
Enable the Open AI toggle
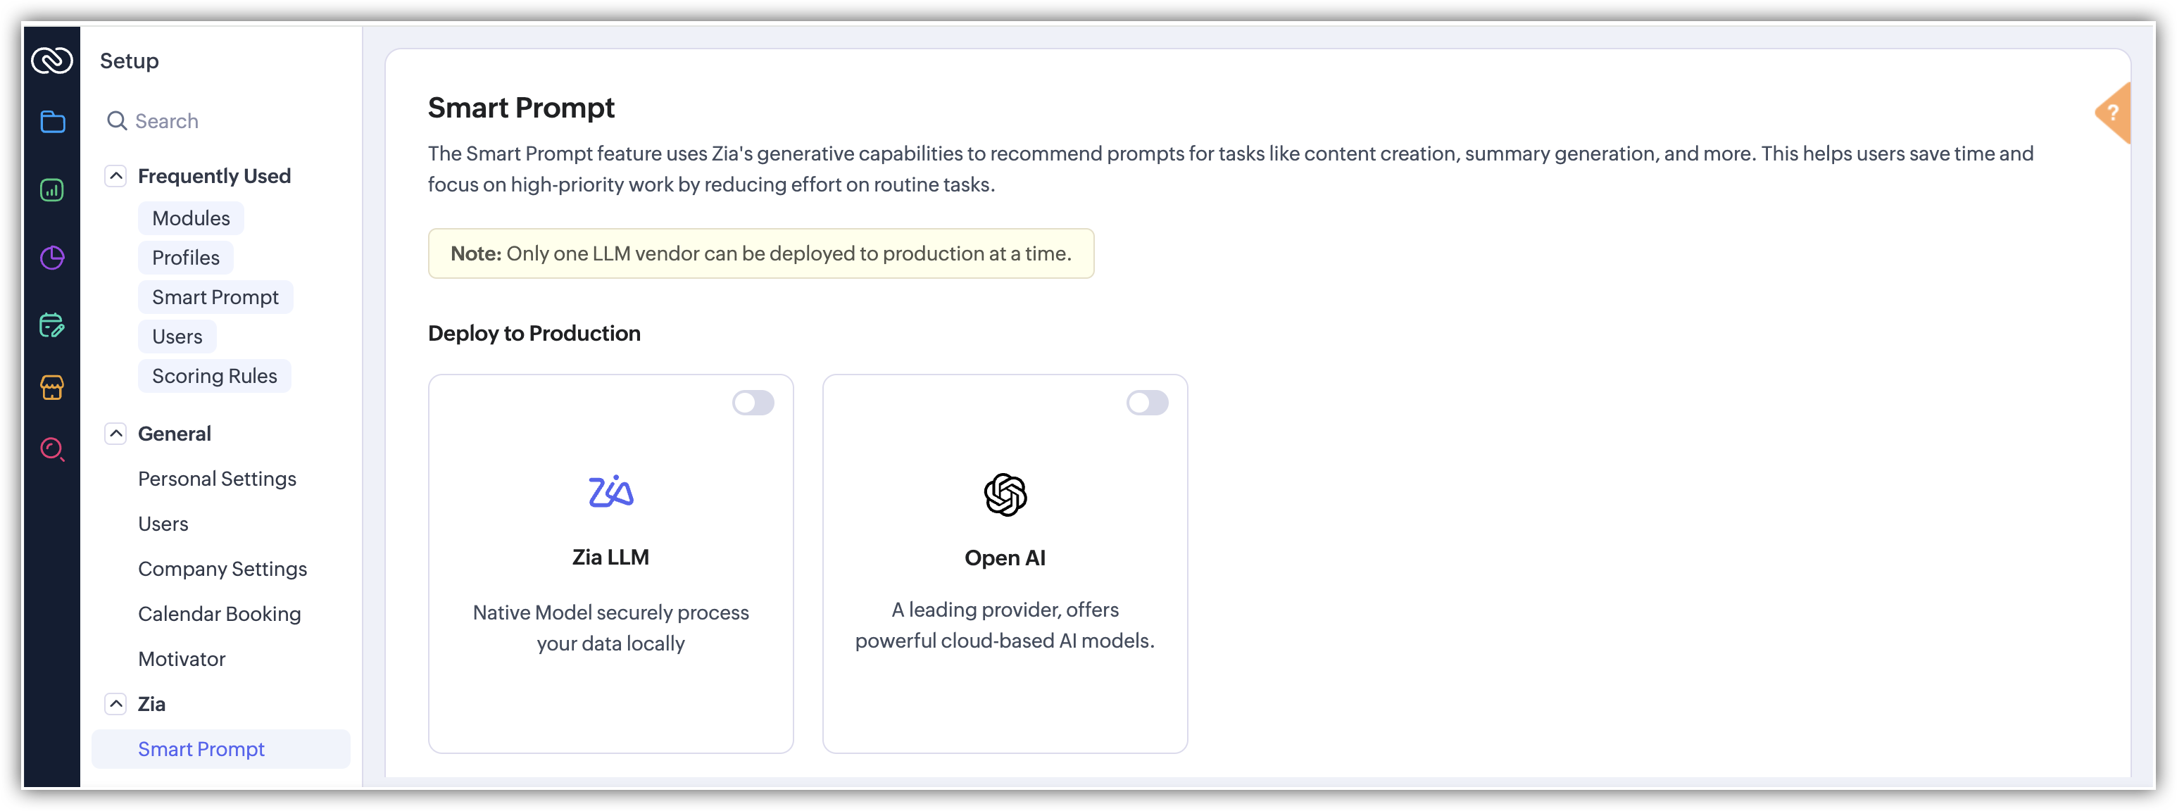pos(1147,403)
